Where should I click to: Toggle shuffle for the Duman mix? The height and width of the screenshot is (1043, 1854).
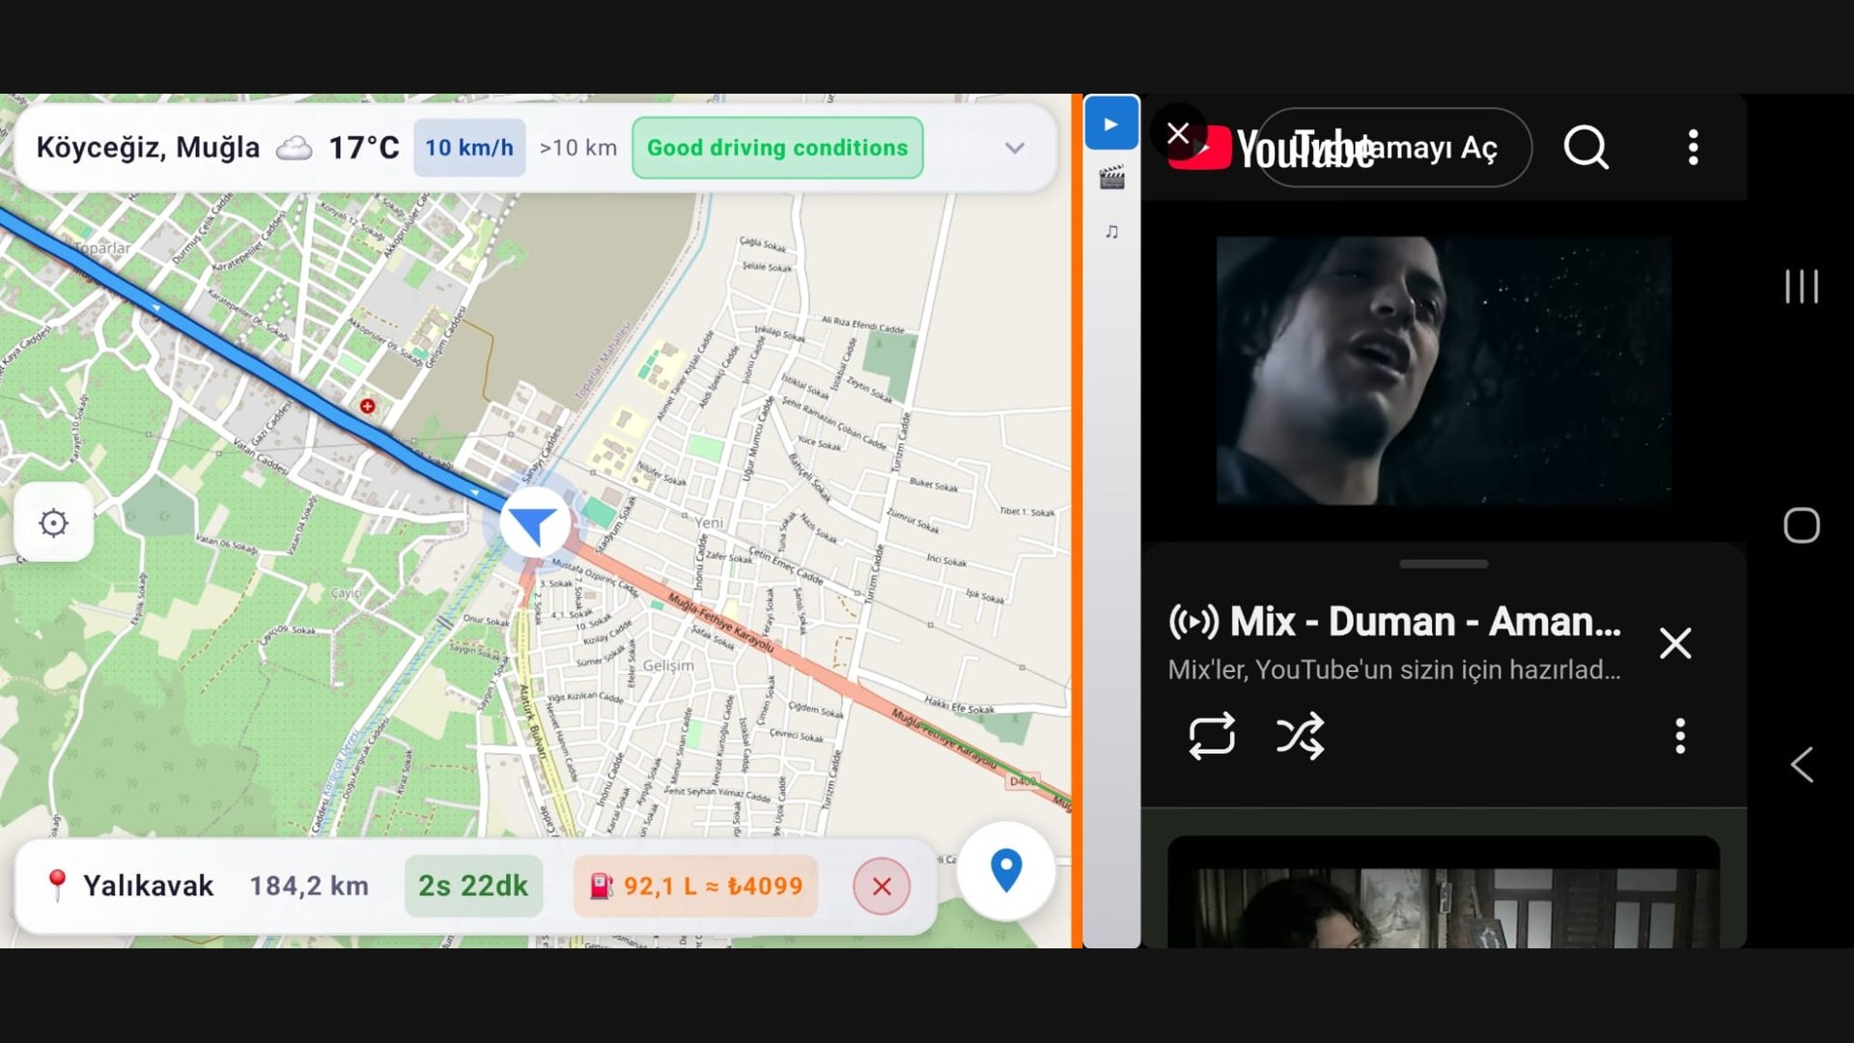1300,736
